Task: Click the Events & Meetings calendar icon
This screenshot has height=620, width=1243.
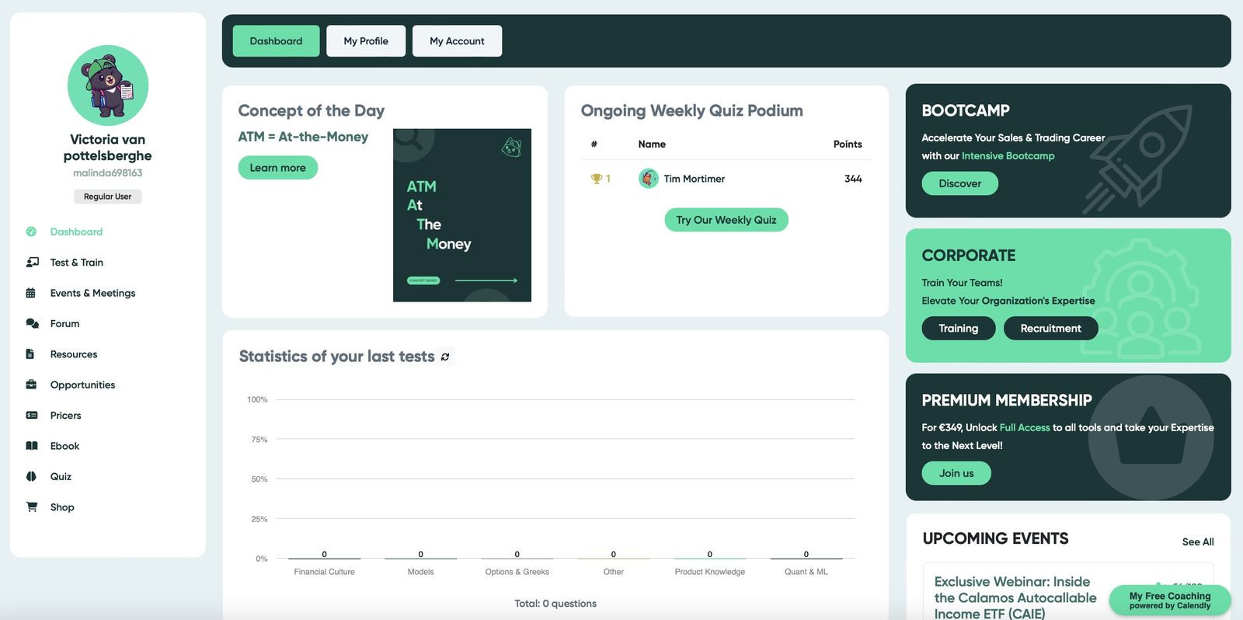Action: (31, 293)
